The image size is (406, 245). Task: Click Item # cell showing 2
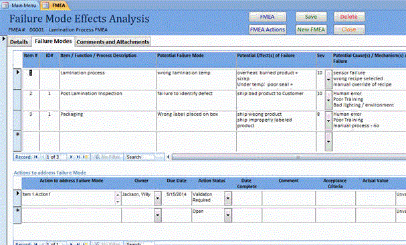point(31,100)
